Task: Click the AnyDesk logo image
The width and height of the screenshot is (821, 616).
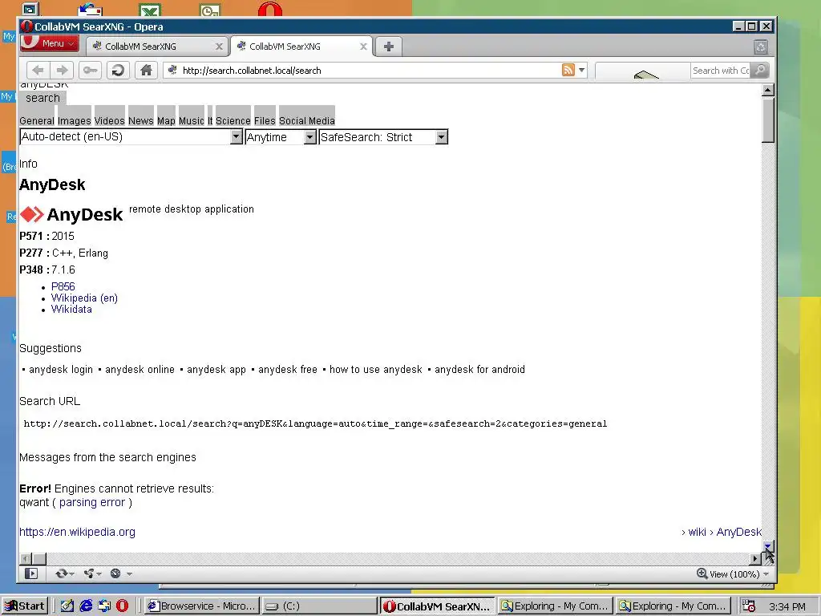Action: pos(71,214)
